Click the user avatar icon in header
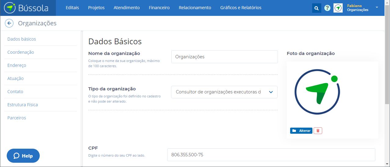Image resolution: width=390 pixels, height=167 pixels. pyautogui.click(x=338, y=8)
